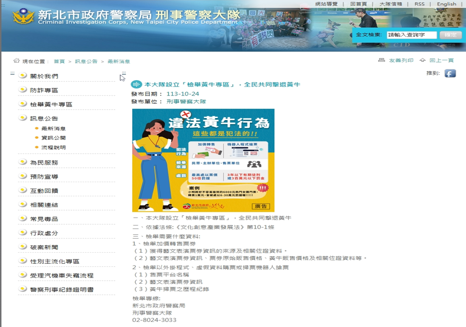Select 流程說明 submenu item
The image size is (466, 327).
[x=54, y=148]
